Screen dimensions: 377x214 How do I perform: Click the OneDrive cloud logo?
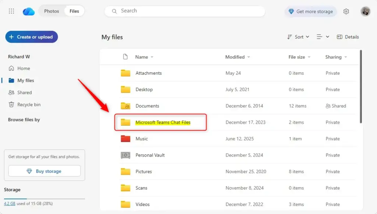pos(29,11)
